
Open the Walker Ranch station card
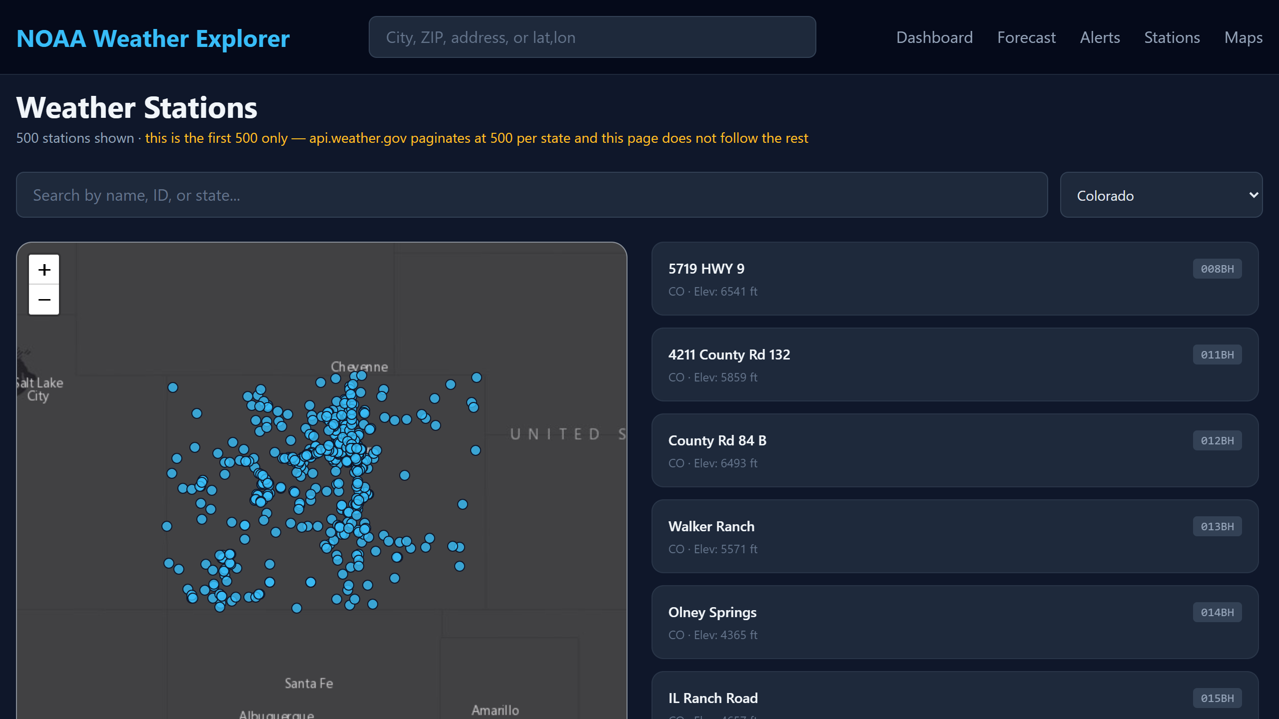point(955,536)
